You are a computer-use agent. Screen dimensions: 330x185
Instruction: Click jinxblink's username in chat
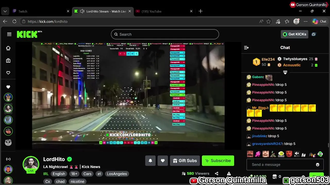[x=259, y=136]
